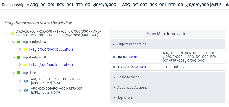229x107 pixels.
Task: Click green square icon beside mplsEndpointB
Action: point(19,57)
